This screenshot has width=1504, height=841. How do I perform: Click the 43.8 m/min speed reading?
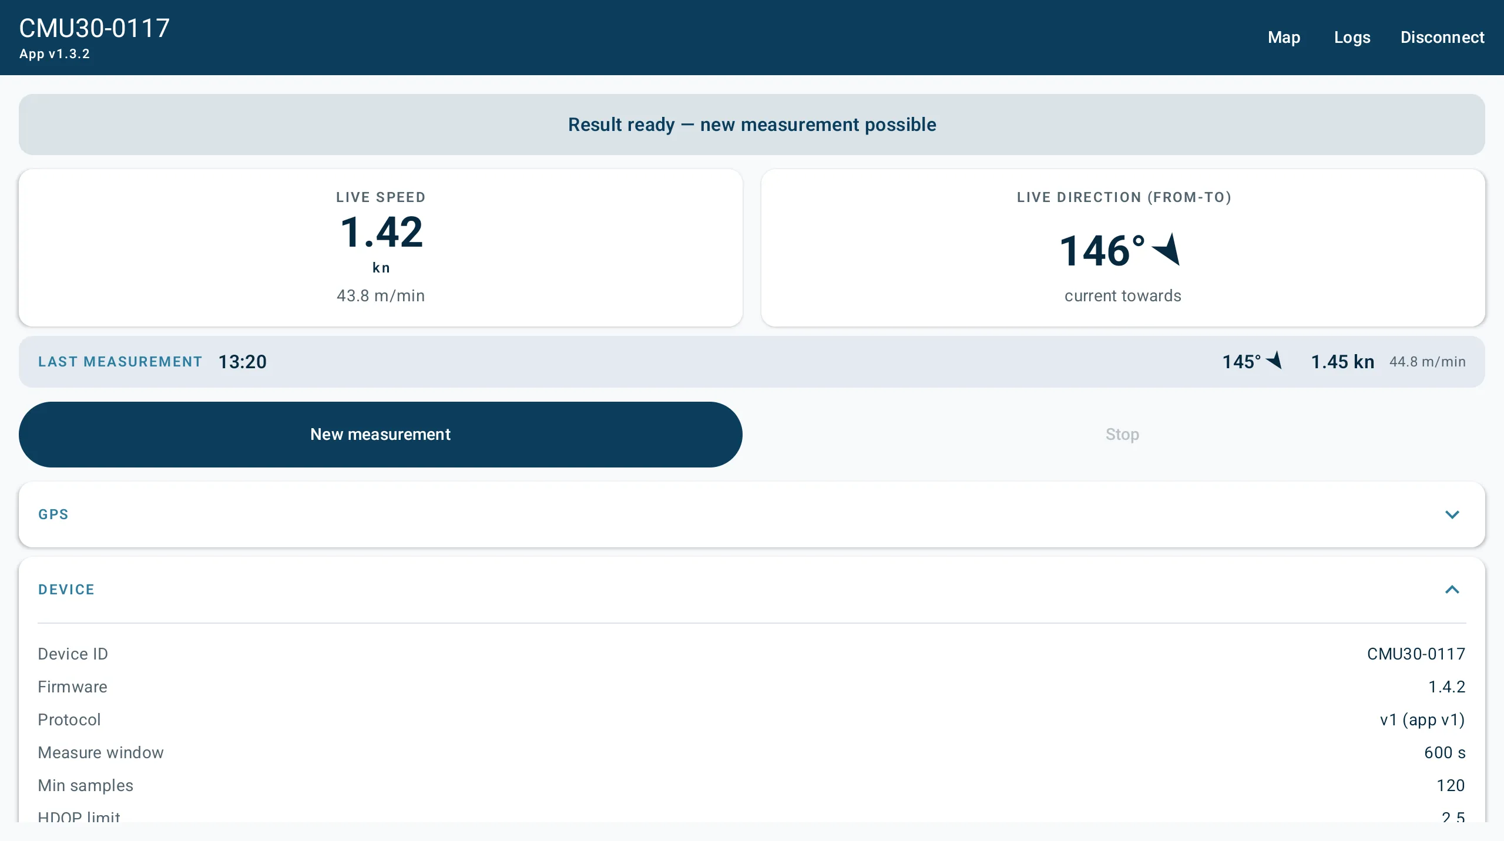click(x=381, y=295)
